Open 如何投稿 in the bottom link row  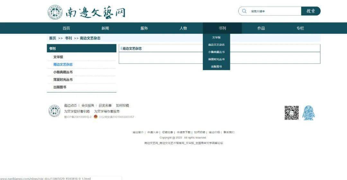click(x=200, y=132)
